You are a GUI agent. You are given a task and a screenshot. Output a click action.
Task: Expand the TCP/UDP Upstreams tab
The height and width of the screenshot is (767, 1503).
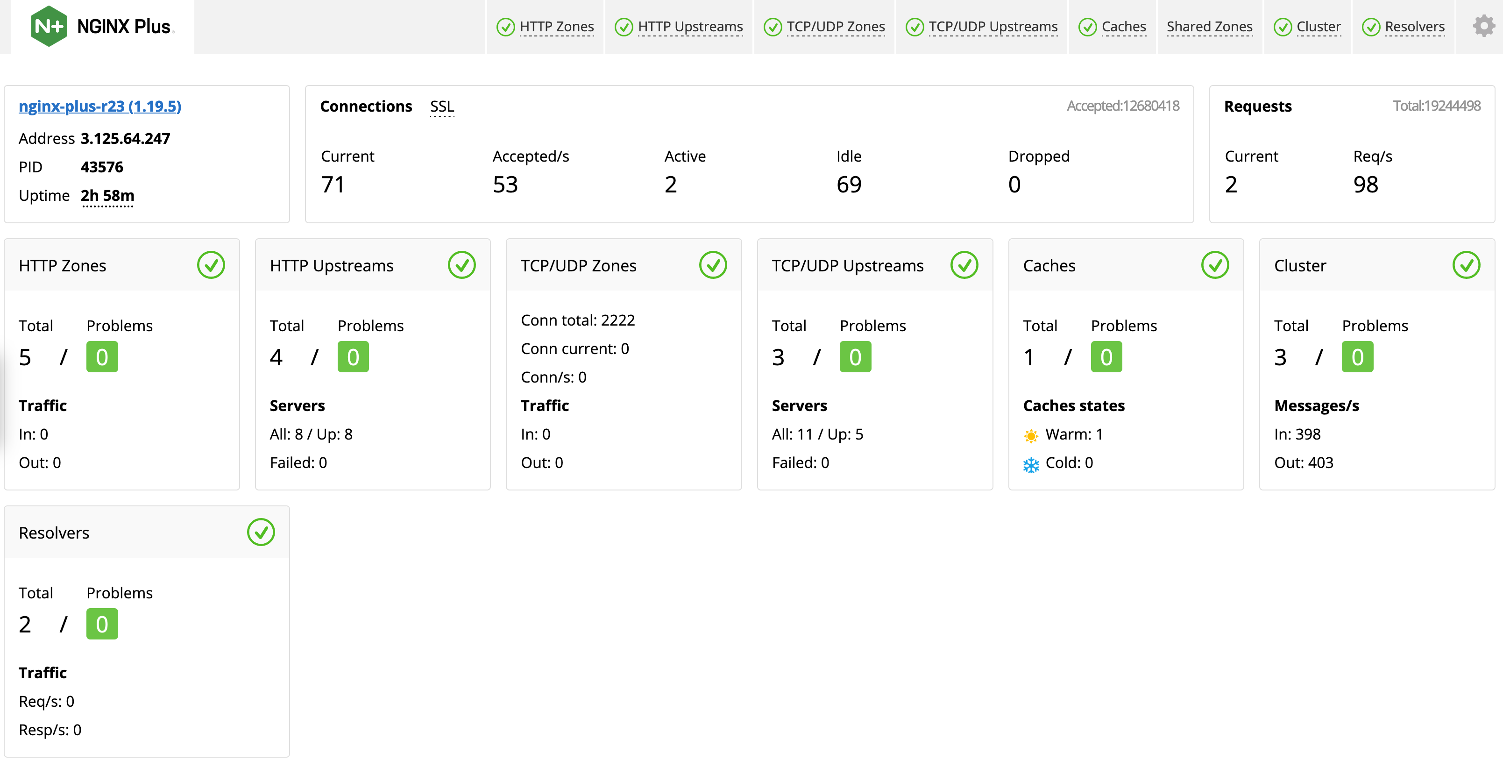(x=989, y=28)
